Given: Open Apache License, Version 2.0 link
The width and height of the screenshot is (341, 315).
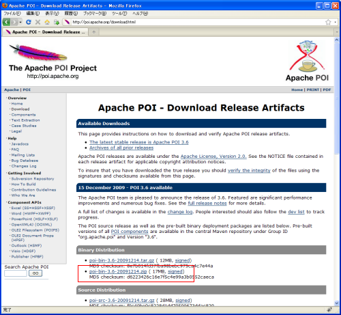Looking at the screenshot, I should 213,156.
